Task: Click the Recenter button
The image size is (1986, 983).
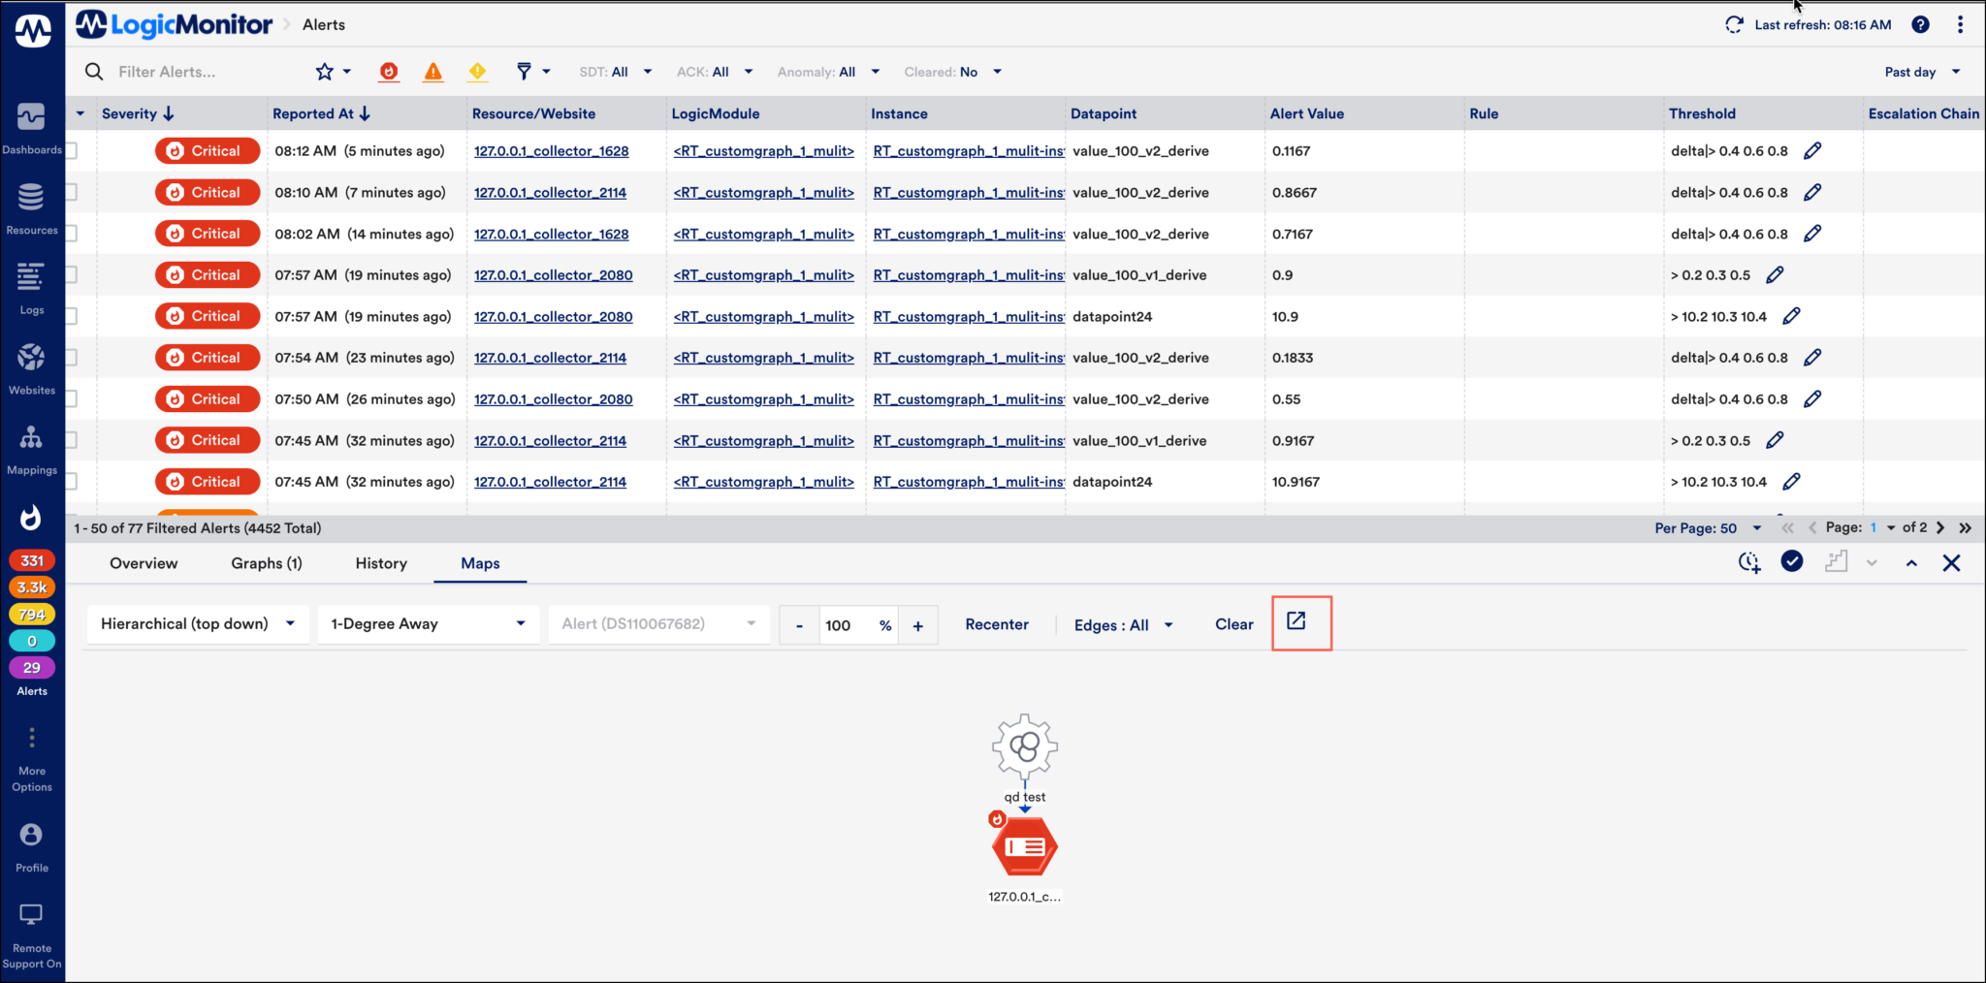Action: coord(996,624)
